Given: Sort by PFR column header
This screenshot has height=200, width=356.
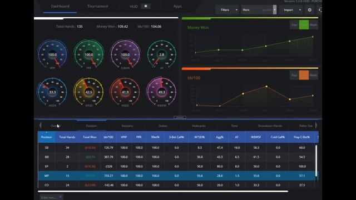Looking at the screenshot, I should coord(139,137).
